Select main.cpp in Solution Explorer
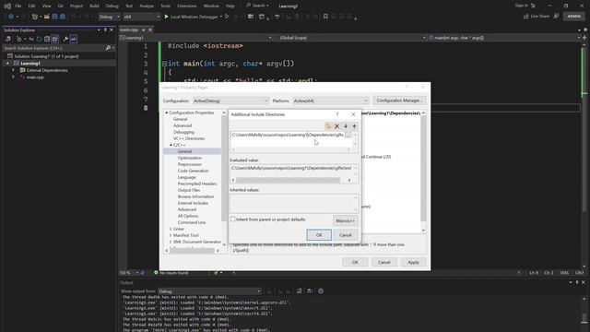 [x=35, y=77]
